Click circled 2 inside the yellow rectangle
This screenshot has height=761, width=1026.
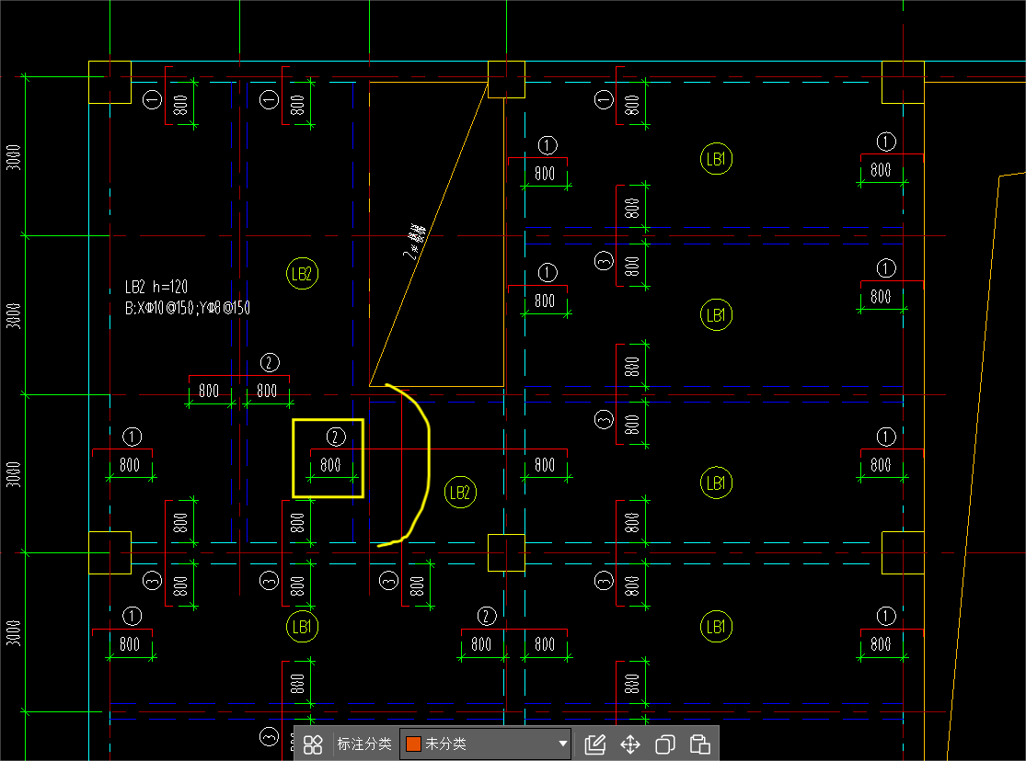pyautogui.click(x=337, y=436)
